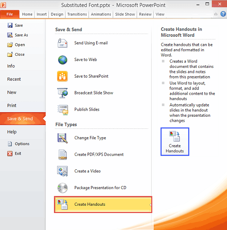The height and width of the screenshot is (230, 227).
Task: Switch to the Insert tab
Action: coord(42,14)
